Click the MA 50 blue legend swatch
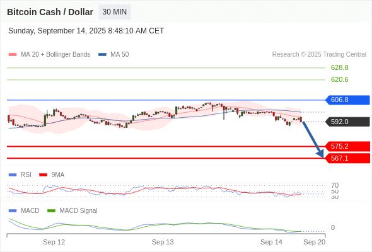Image resolution: width=372 pixels, height=252 pixels. [103, 55]
